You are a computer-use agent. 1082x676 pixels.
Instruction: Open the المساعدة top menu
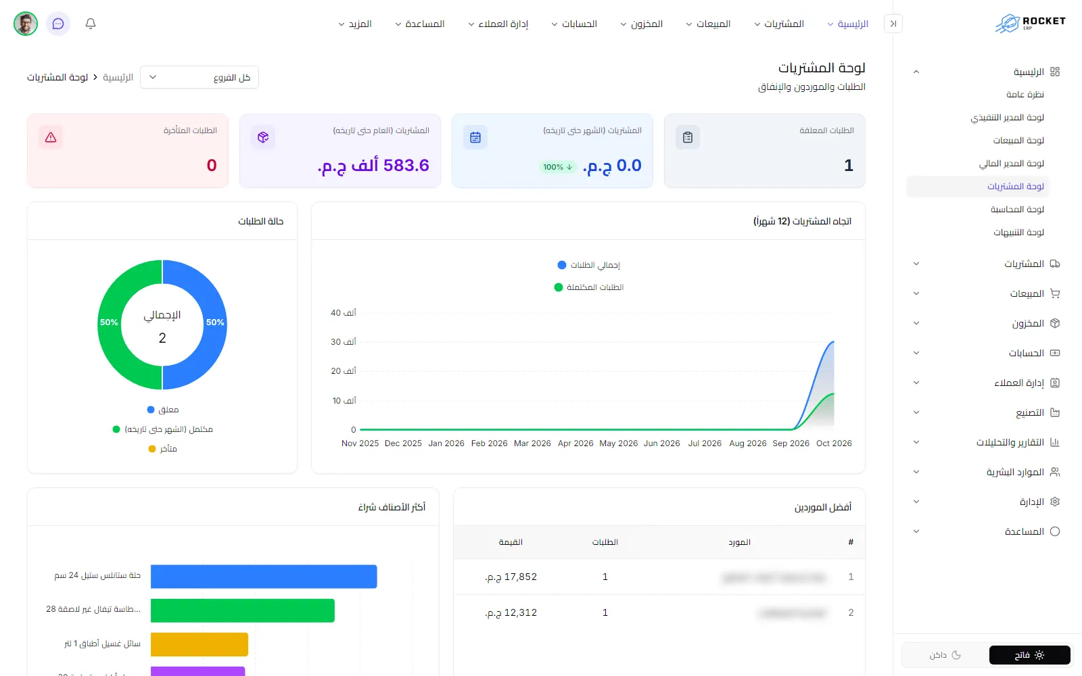pyautogui.click(x=419, y=24)
